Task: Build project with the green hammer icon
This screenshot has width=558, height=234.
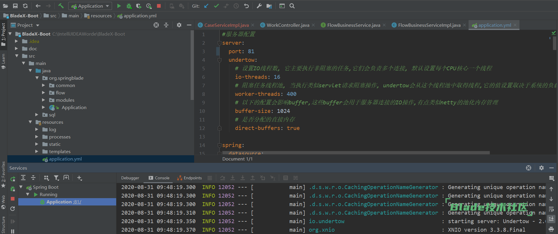Action: click(x=61, y=6)
